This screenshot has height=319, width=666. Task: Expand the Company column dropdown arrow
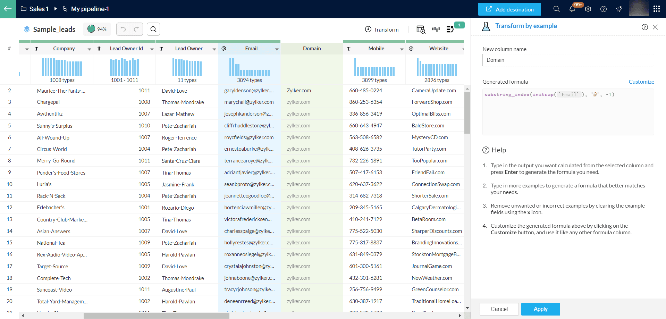point(89,49)
